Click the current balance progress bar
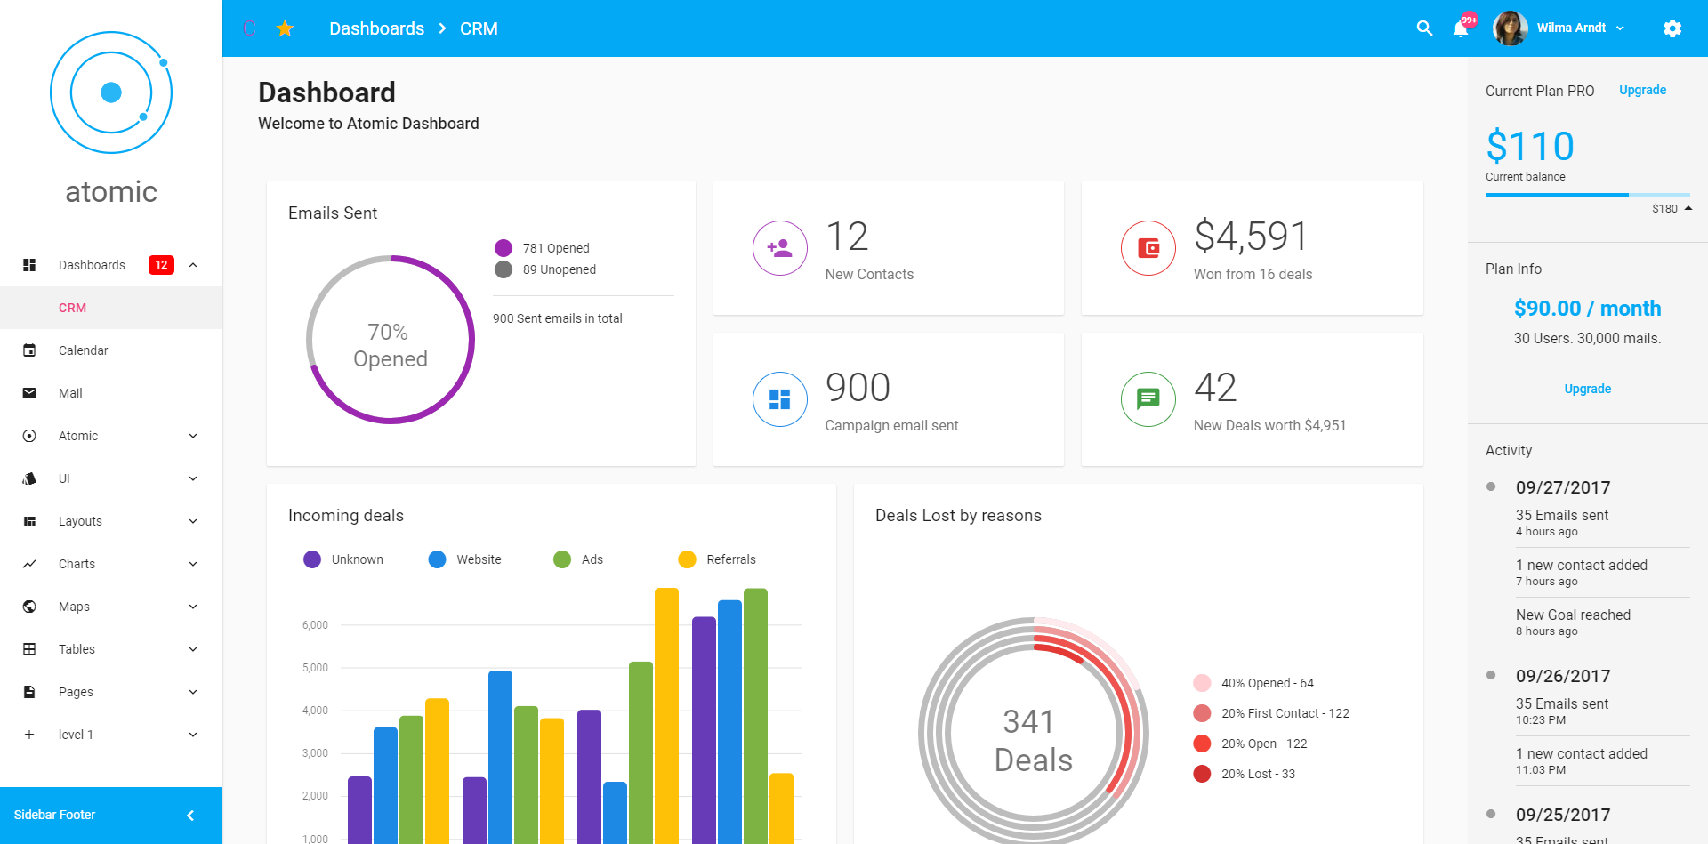Viewport: 1708px width, 844px height. pyautogui.click(x=1588, y=195)
